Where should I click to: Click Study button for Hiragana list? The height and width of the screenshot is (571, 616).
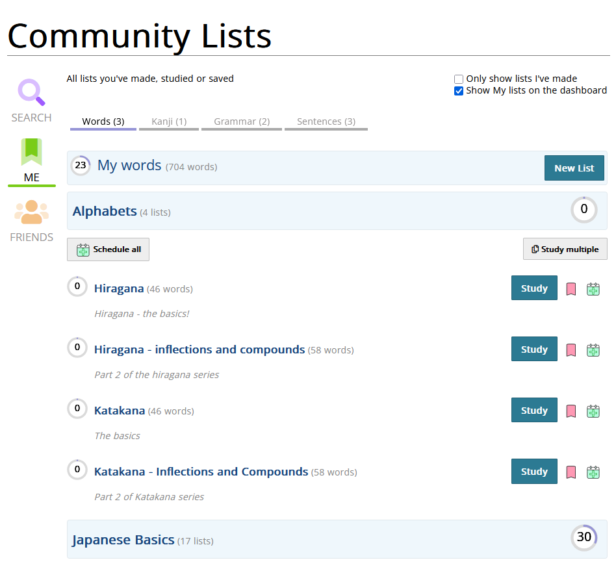click(534, 288)
